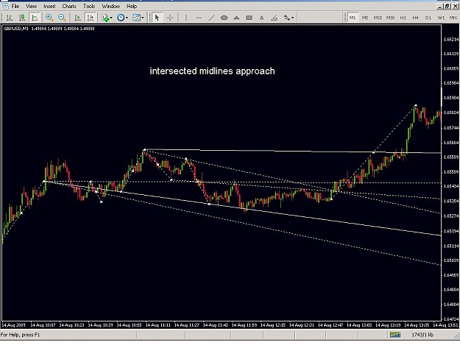Open the Tools menu

[x=89, y=6]
